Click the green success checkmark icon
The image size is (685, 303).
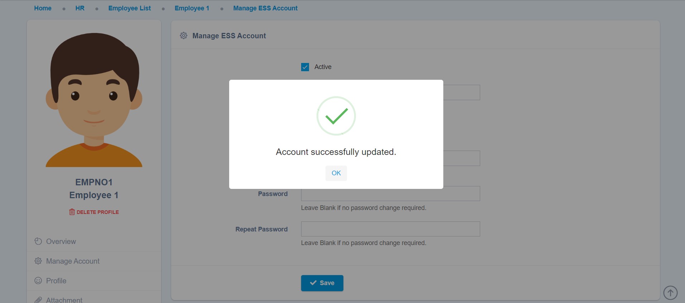coord(336,116)
